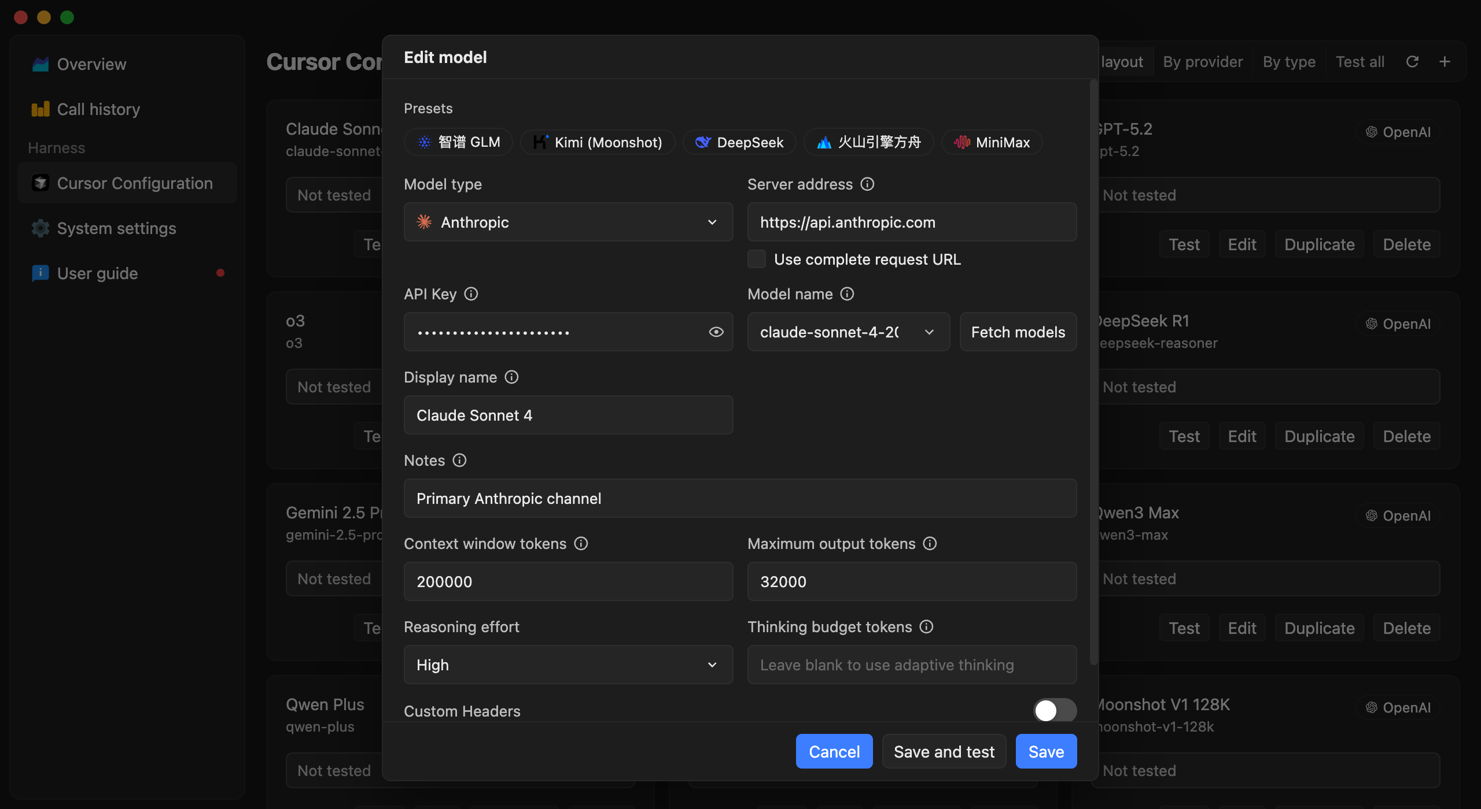Image resolution: width=1481 pixels, height=809 pixels.
Task: Switch to By provider view
Action: 1203,62
